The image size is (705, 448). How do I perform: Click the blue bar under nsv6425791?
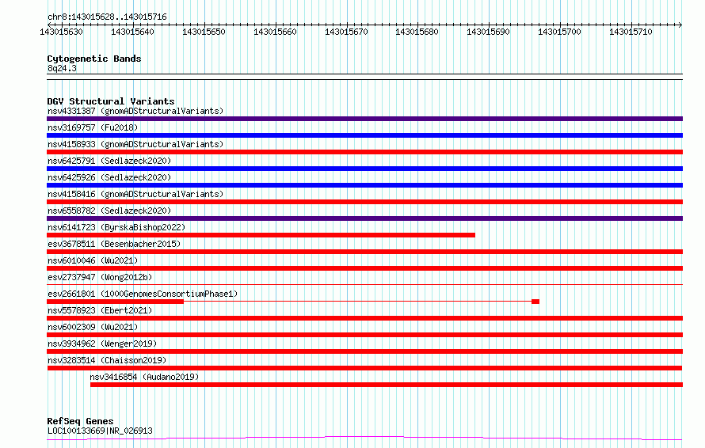point(364,169)
